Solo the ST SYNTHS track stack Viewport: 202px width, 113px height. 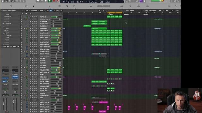tap(32, 29)
